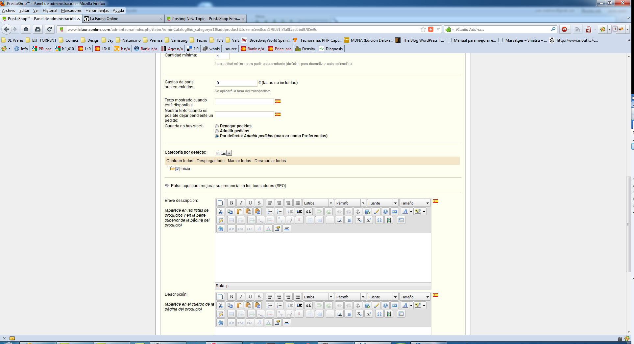Click the Contraer todos link
The height and width of the screenshot is (344, 634).
pyautogui.click(x=180, y=161)
